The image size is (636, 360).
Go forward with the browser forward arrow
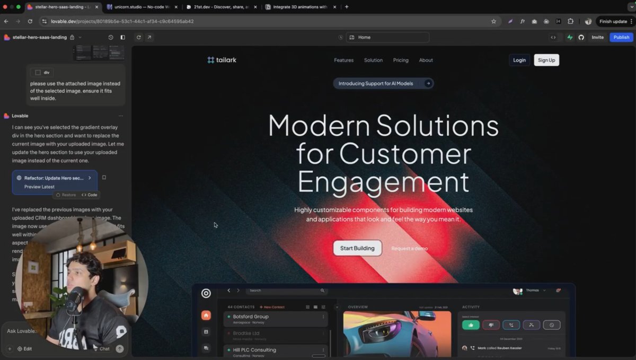[x=18, y=21]
